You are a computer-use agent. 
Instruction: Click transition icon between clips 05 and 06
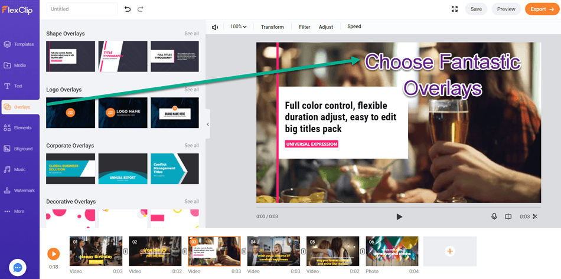point(363,251)
